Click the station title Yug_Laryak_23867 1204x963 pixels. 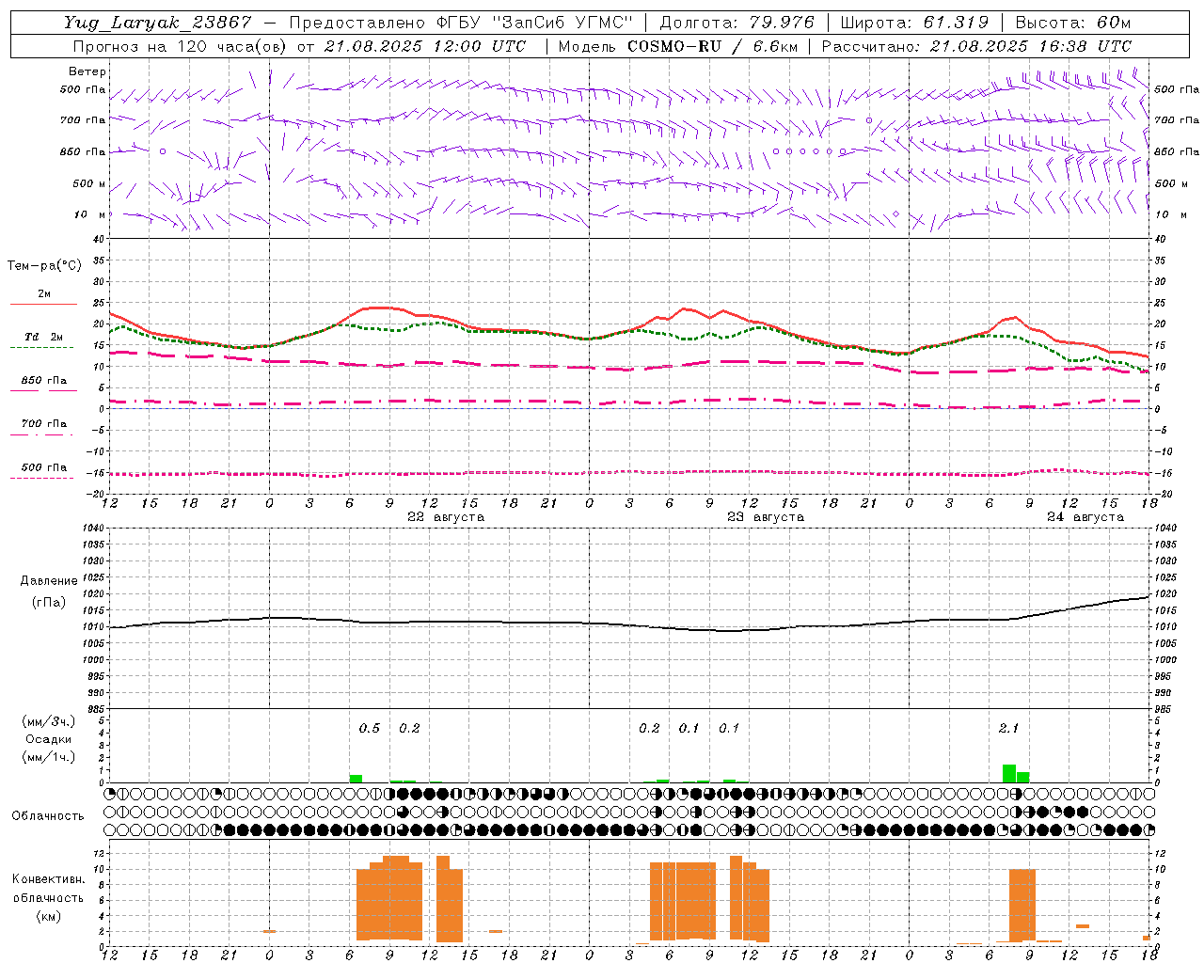pyautogui.click(x=158, y=23)
